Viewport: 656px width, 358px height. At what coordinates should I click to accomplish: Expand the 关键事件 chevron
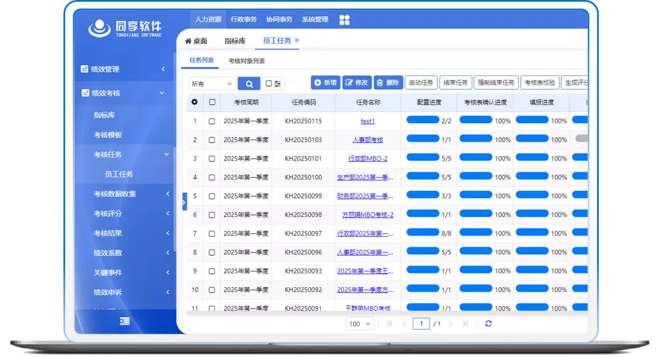[x=168, y=272]
